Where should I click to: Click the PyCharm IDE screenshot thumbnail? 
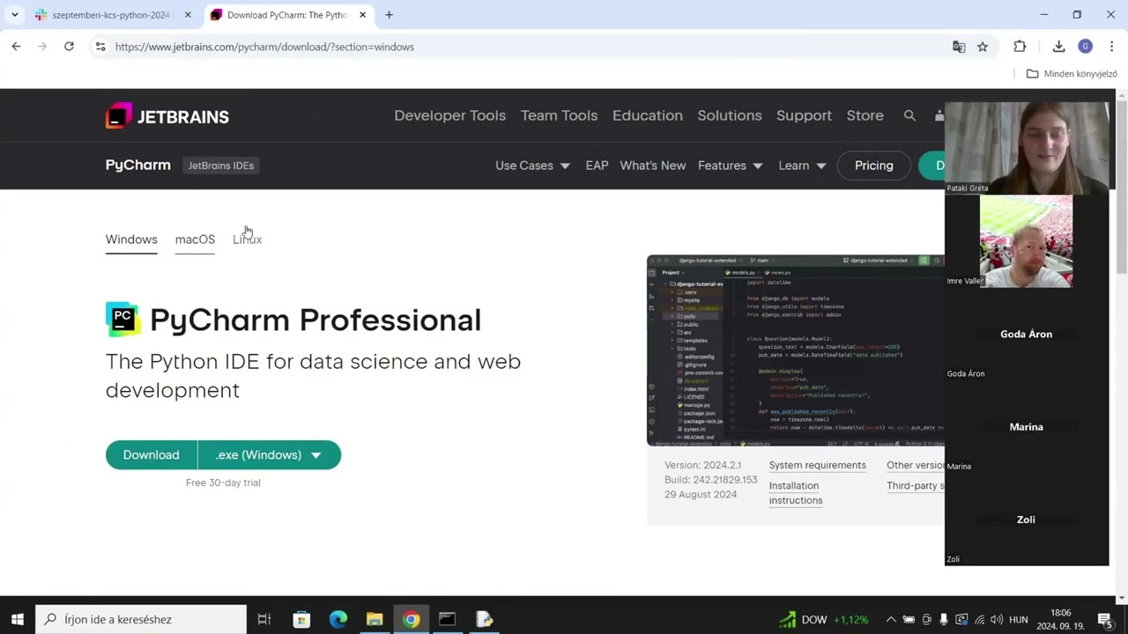pos(795,350)
